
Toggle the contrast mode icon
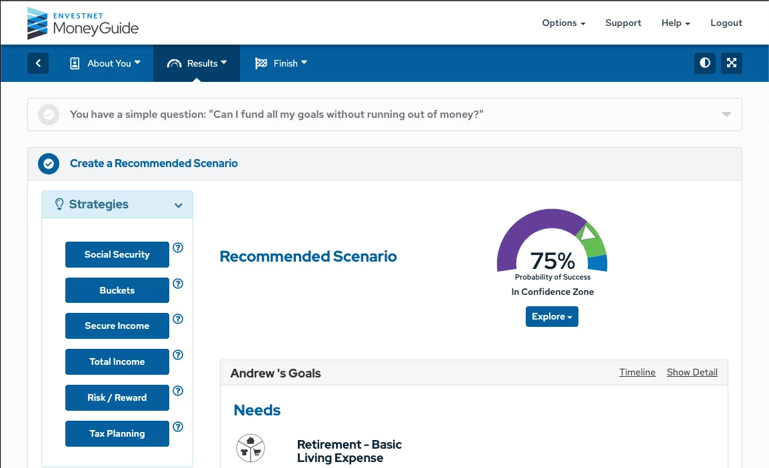pos(705,63)
